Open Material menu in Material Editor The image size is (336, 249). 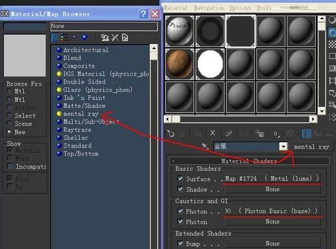(x=176, y=8)
